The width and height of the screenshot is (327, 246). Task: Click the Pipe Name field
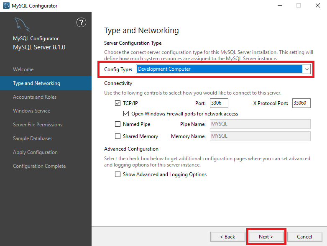pyautogui.click(x=260, y=124)
